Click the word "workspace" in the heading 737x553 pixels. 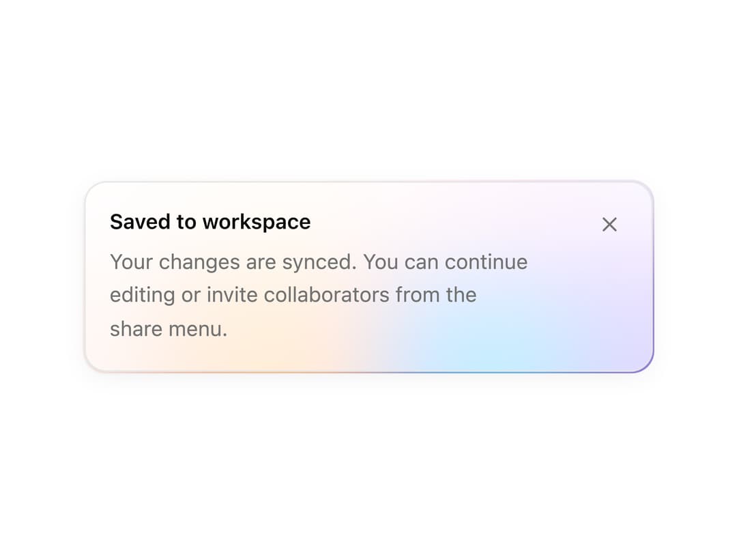click(x=257, y=223)
